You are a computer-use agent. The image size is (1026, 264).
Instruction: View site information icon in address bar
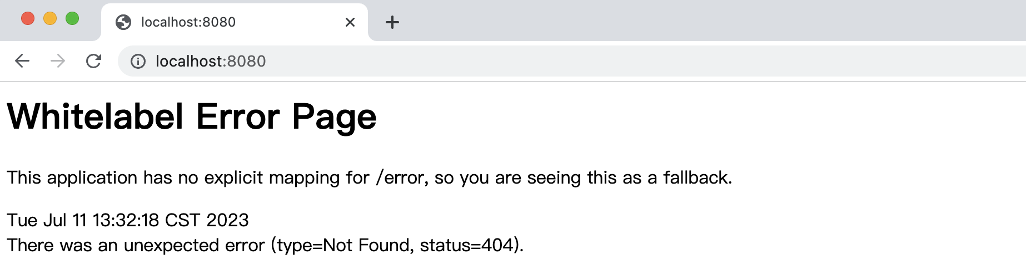tap(138, 61)
